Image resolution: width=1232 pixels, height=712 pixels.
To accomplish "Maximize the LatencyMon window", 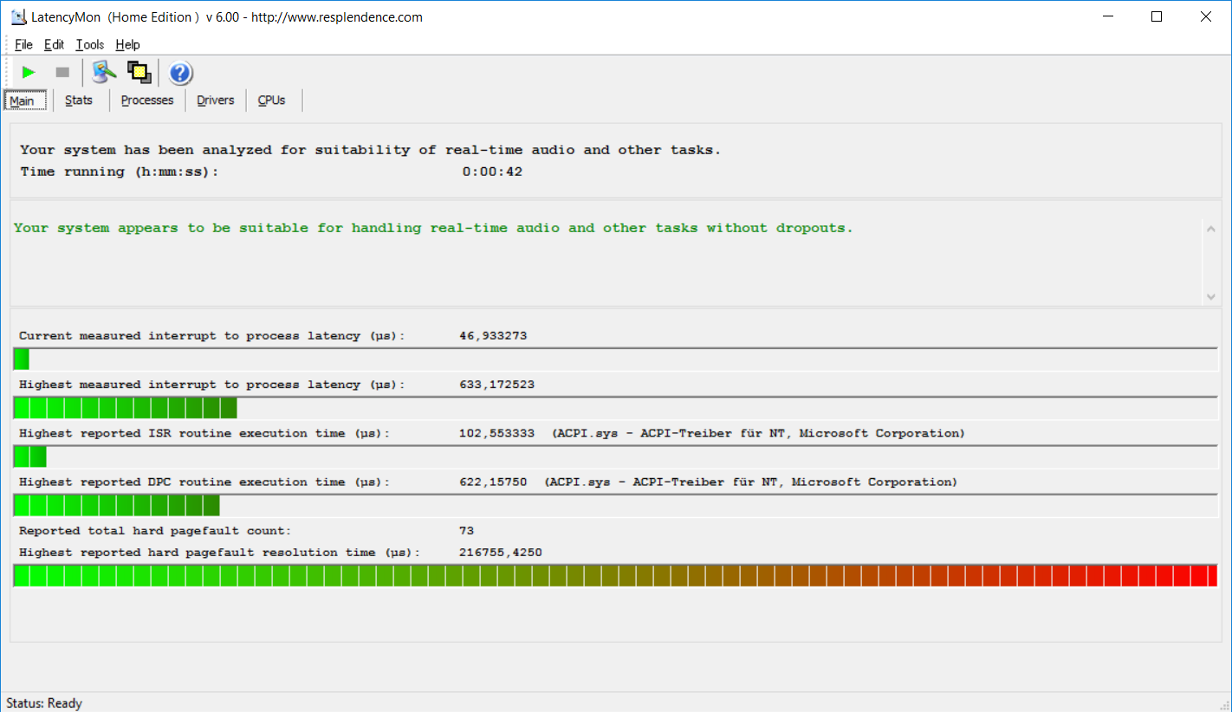I will pos(1156,16).
